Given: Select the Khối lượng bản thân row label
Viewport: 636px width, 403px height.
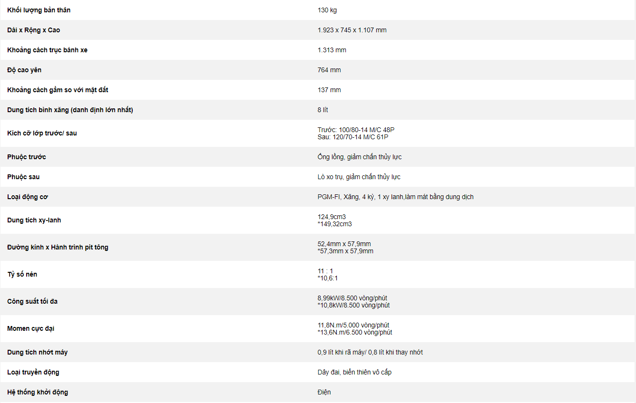Looking at the screenshot, I should [x=39, y=10].
